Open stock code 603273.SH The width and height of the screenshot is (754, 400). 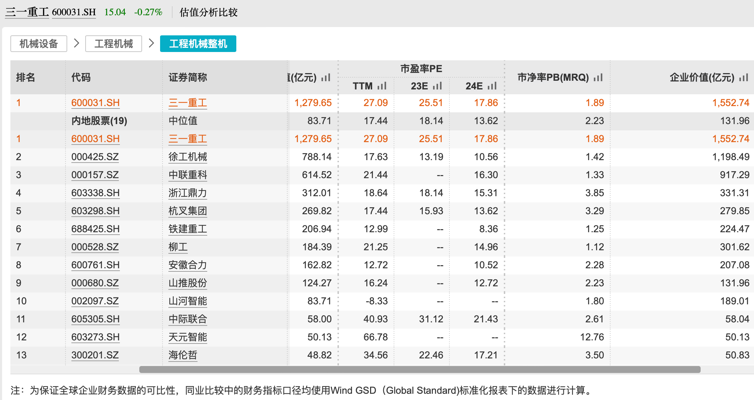point(95,337)
